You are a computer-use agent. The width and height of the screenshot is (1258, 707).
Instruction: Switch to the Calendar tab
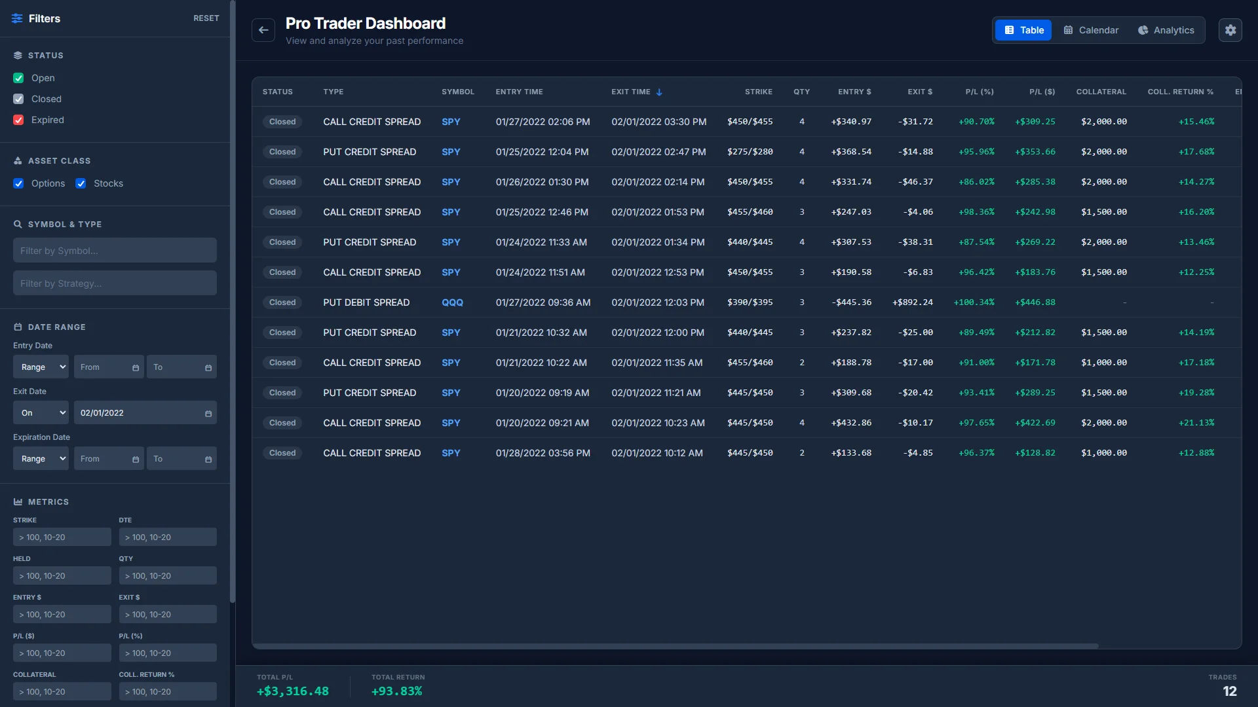(x=1091, y=30)
